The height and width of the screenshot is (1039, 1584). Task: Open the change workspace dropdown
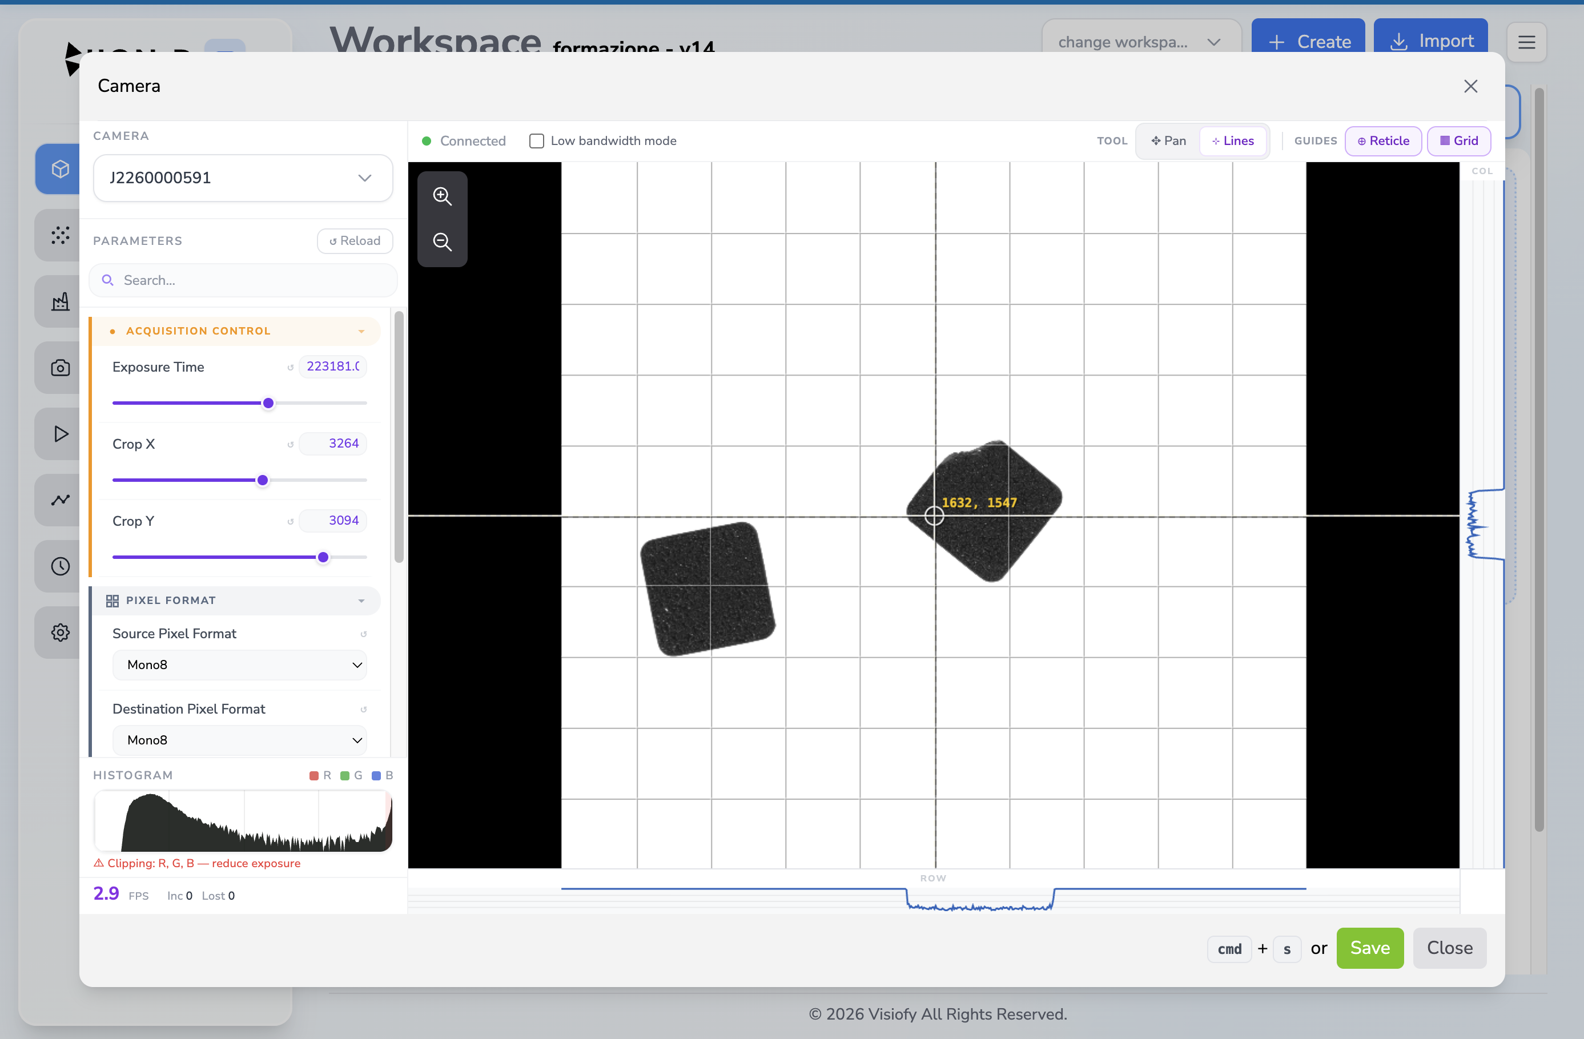pyautogui.click(x=1140, y=42)
